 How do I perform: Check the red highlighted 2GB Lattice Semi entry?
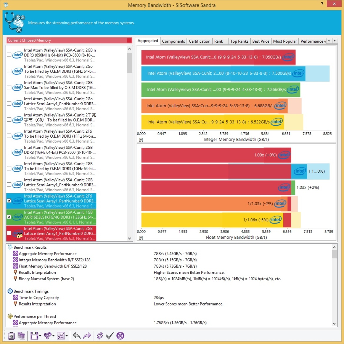coord(9,233)
